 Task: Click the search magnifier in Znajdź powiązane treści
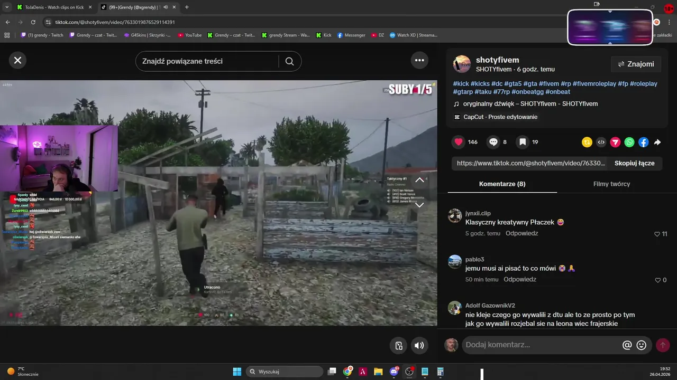click(289, 61)
